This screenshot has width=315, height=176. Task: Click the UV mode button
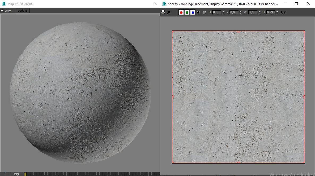pos(283,12)
